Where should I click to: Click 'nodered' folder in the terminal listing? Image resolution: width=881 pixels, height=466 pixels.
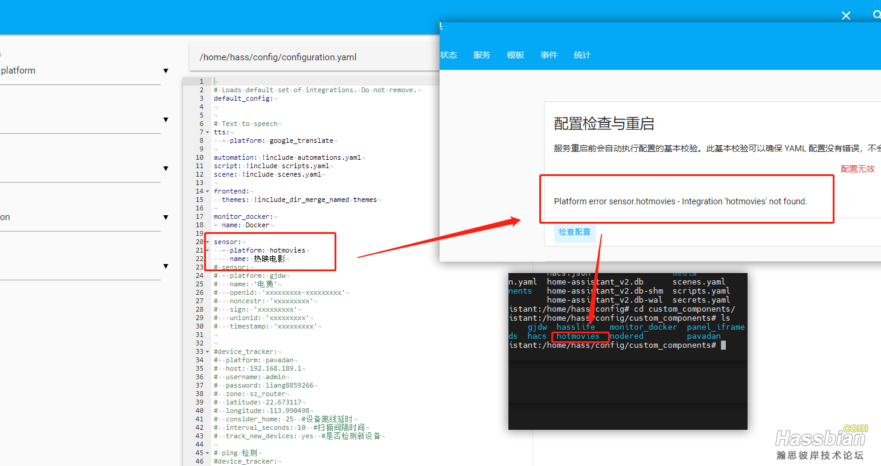[627, 336]
